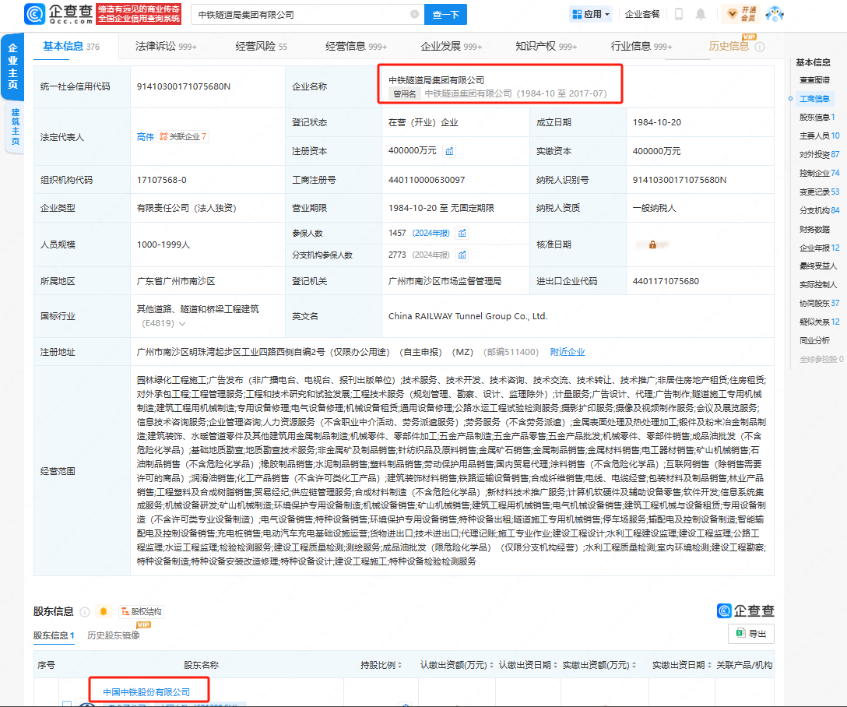Click the bell alert icon beside 股东信息
This screenshot has width=847, height=707.
click(104, 611)
